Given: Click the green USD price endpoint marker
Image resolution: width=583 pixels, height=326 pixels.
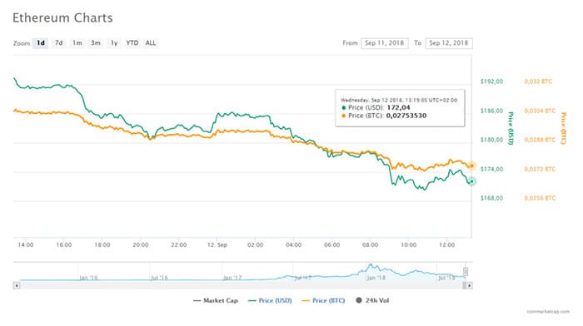Looking at the screenshot, I should tap(471, 181).
